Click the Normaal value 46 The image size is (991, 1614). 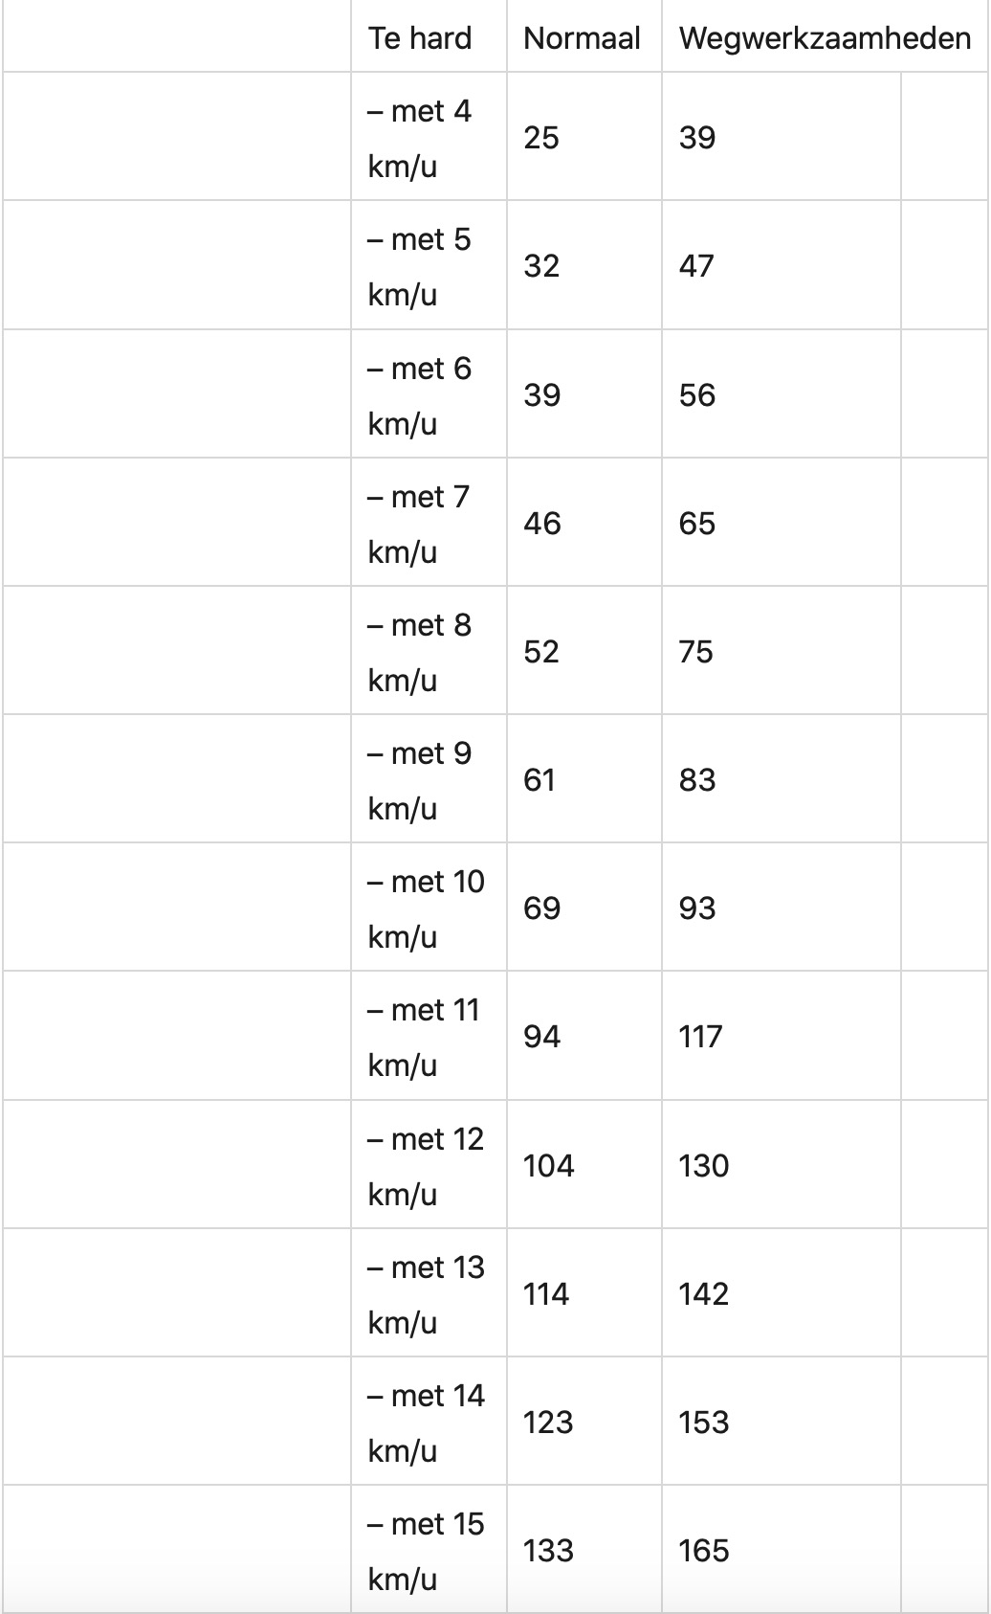[542, 523]
